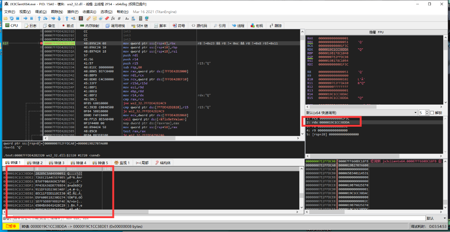Screen dimensions: 450x232
Task: Switch to the 日志 tab
Action: (30, 25)
